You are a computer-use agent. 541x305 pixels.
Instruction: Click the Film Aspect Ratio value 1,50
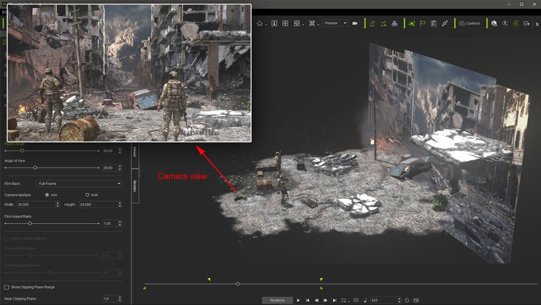pyautogui.click(x=110, y=224)
